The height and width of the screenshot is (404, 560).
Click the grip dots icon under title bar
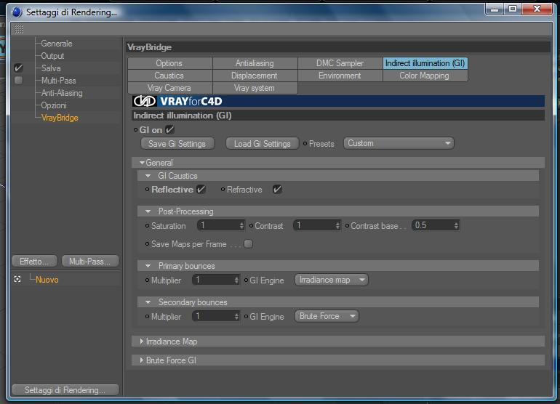[19, 29]
